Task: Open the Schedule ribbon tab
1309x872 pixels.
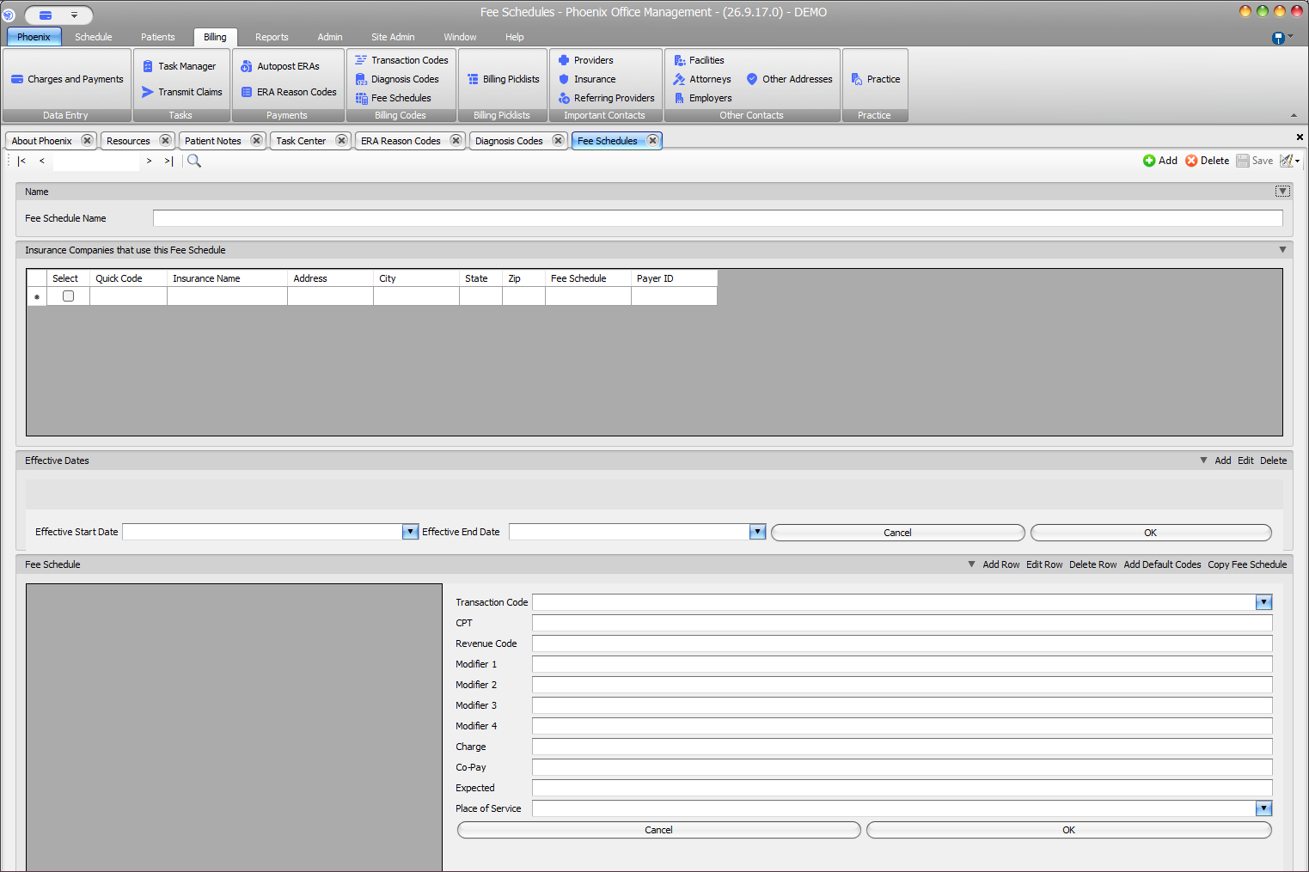Action: [x=93, y=37]
